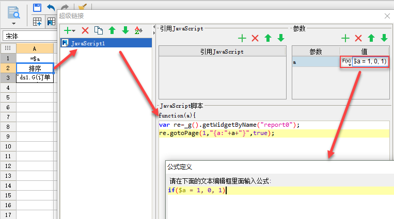The height and width of the screenshot is (219, 394).
Task: Move the parameter up
Action: pyautogui.click(x=371, y=38)
